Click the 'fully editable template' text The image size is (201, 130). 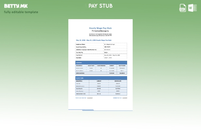(x=21, y=12)
